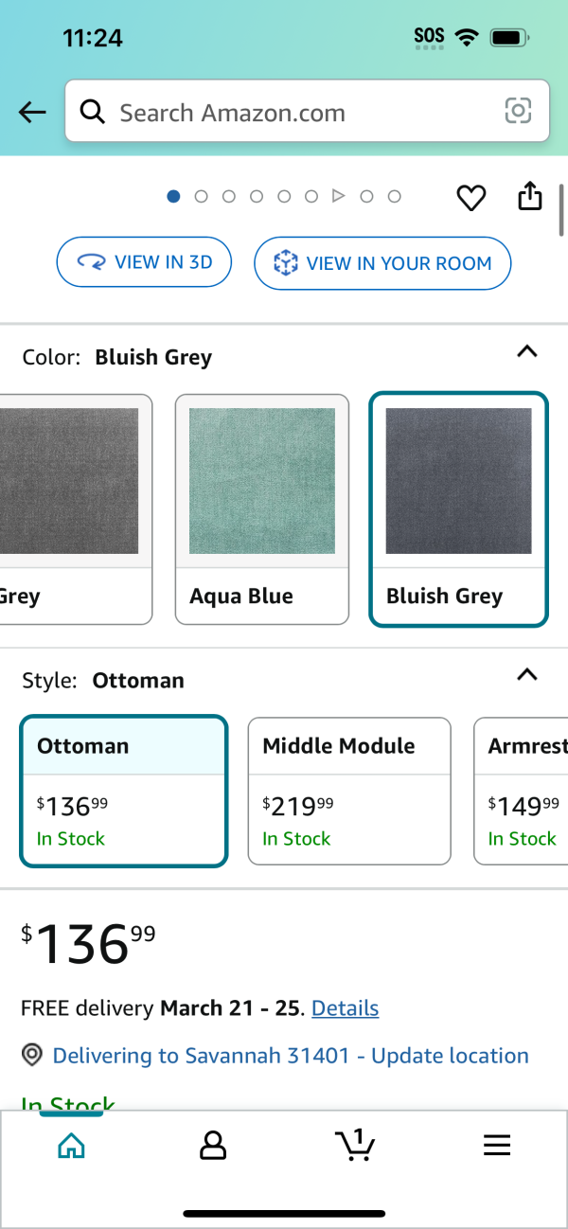Select the Middle Module style option
This screenshot has height=1229, width=568.
tap(349, 792)
